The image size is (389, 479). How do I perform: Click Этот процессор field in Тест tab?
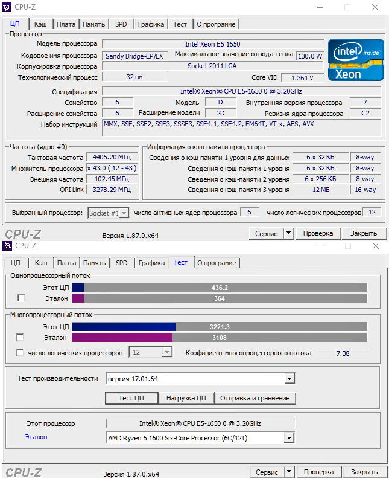(200, 423)
